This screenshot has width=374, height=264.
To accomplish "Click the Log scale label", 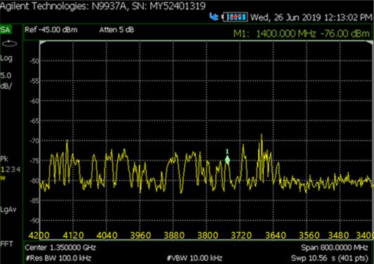I will (6, 58).
